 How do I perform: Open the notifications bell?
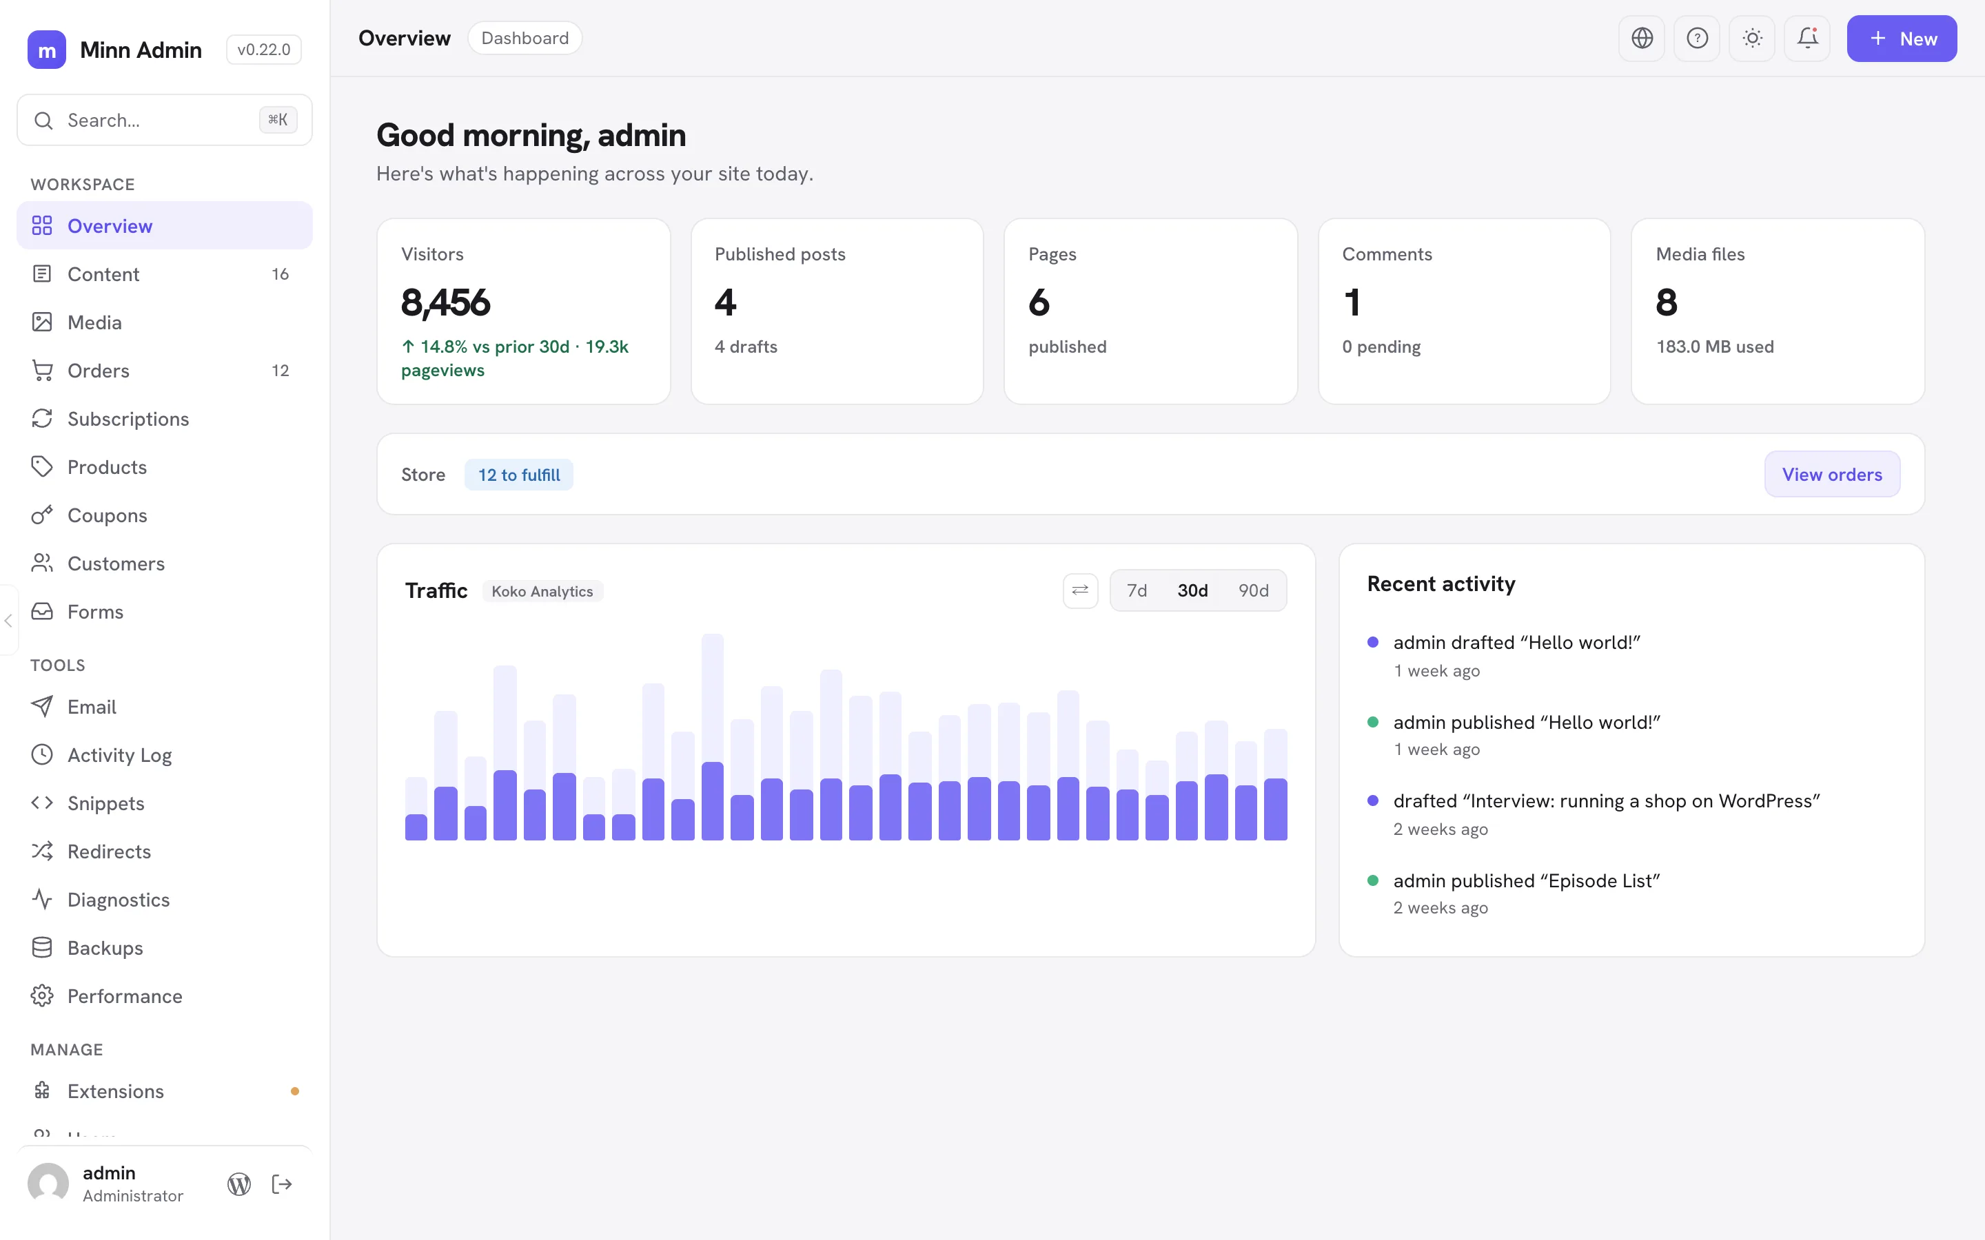[x=1807, y=39]
